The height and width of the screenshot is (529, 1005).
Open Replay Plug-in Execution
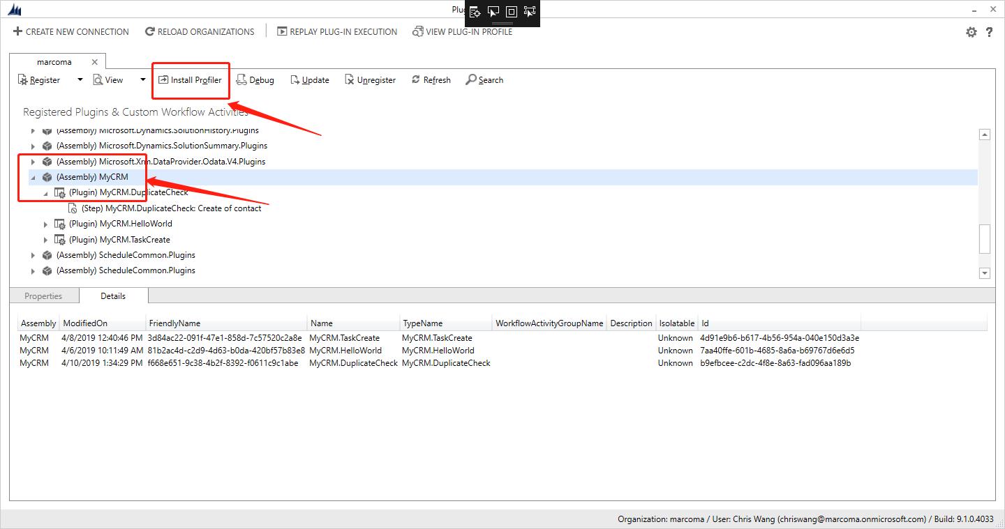coord(337,31)
